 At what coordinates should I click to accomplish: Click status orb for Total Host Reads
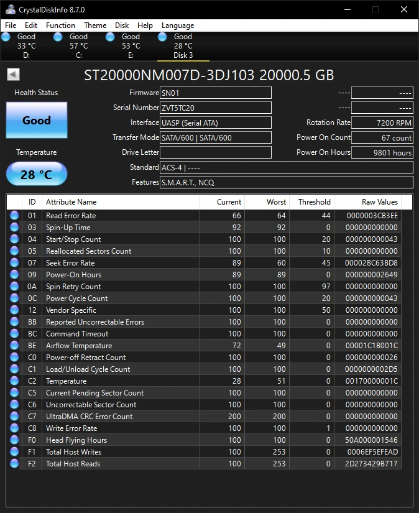click(x=14, y=463)
